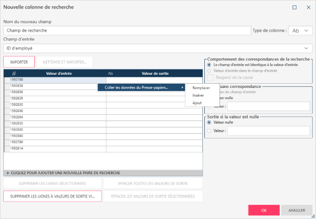Image resolution: width=316 pixels, height=219 pixels.
Task: Click the 'Nom du nouveau champ' text field
Action: [126, 31]
